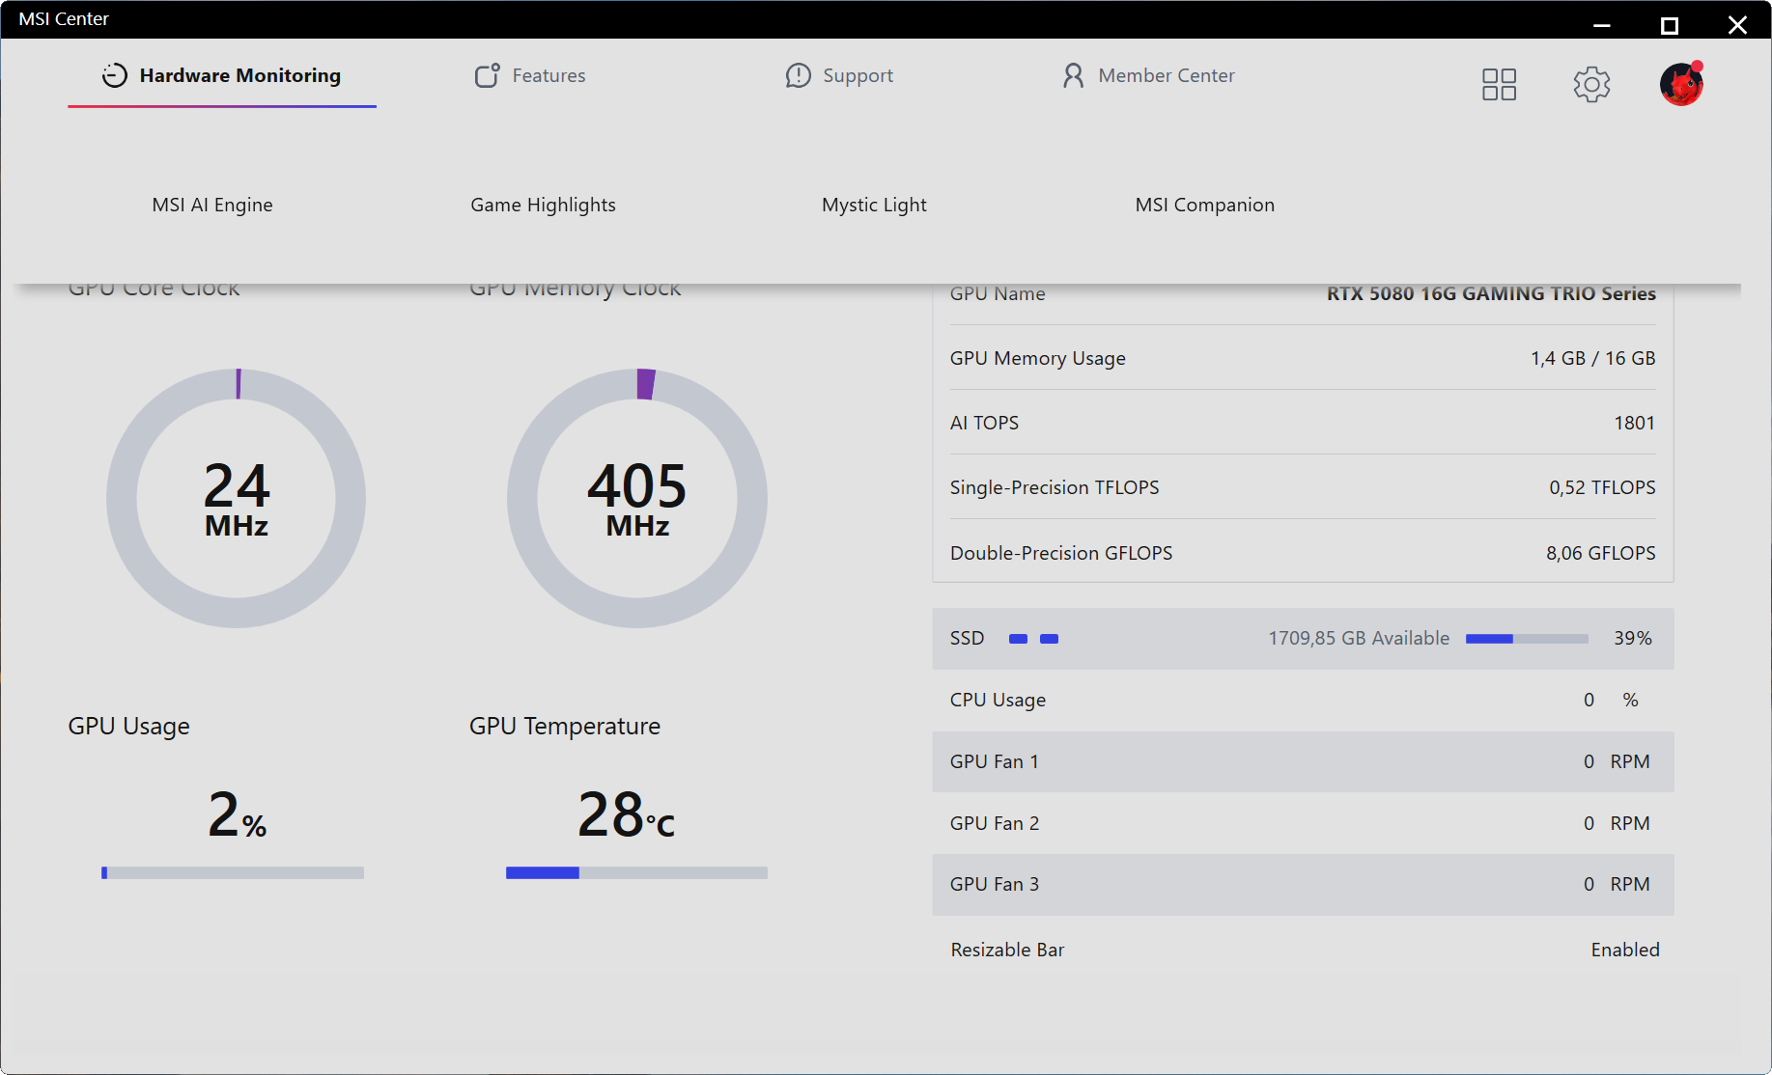Screen dimensions: 1772x1075
Task: Click the Member Center person icon
Action: pos(1073,75)
